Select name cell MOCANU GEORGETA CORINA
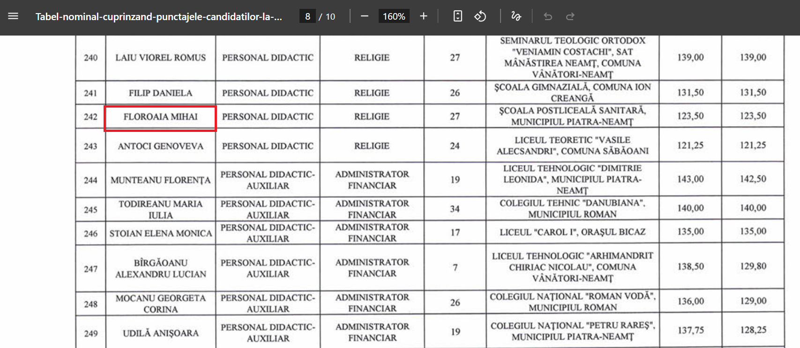 pyautogui.click(x=160, y=303)
